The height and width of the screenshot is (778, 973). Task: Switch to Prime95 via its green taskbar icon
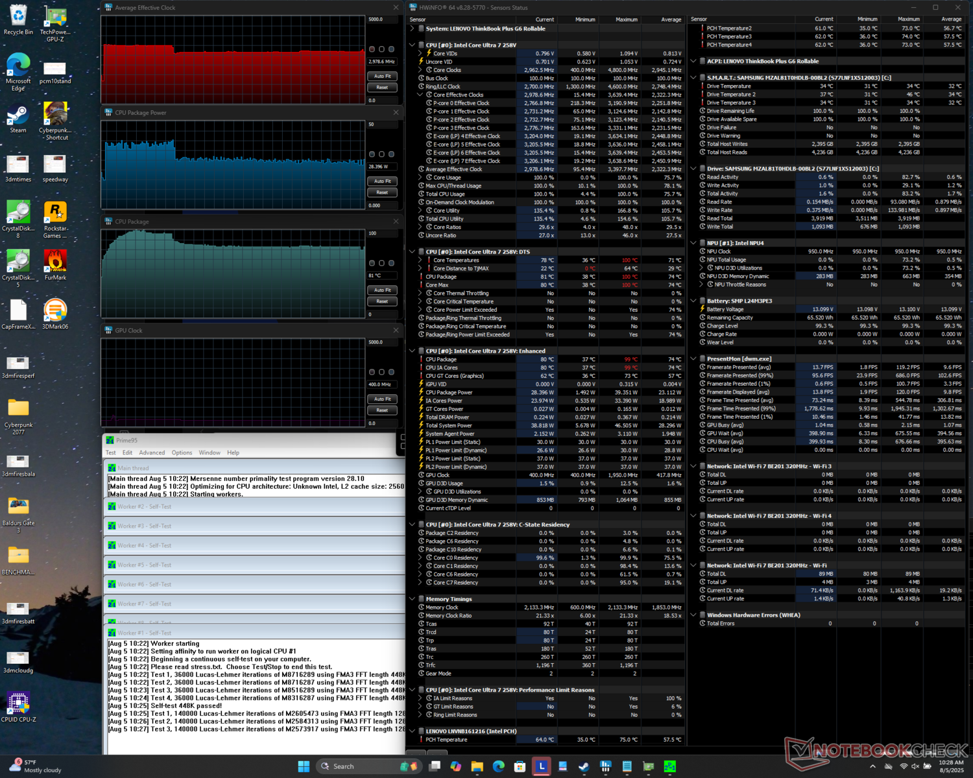[x=670, y=766]
